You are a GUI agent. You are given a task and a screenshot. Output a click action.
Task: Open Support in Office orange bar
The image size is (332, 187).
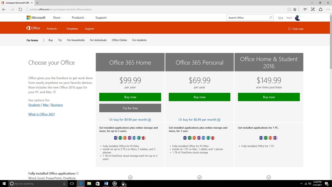[89, 29]
